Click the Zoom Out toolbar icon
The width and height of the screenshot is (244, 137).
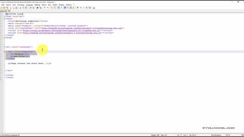(x=48, y=8)
